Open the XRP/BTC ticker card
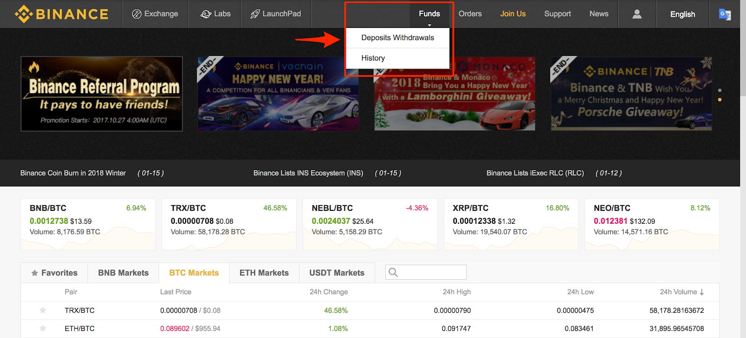The image size is (746, 338). click(511, 224)
